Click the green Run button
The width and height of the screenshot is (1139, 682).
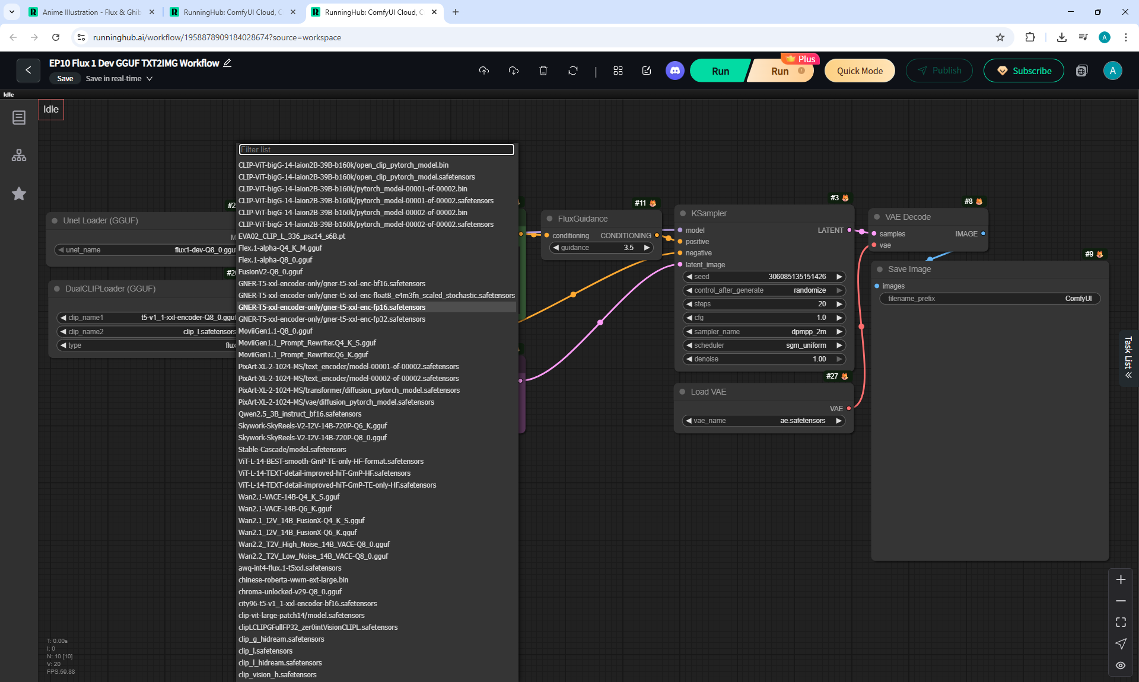click(x=720, y=71)
